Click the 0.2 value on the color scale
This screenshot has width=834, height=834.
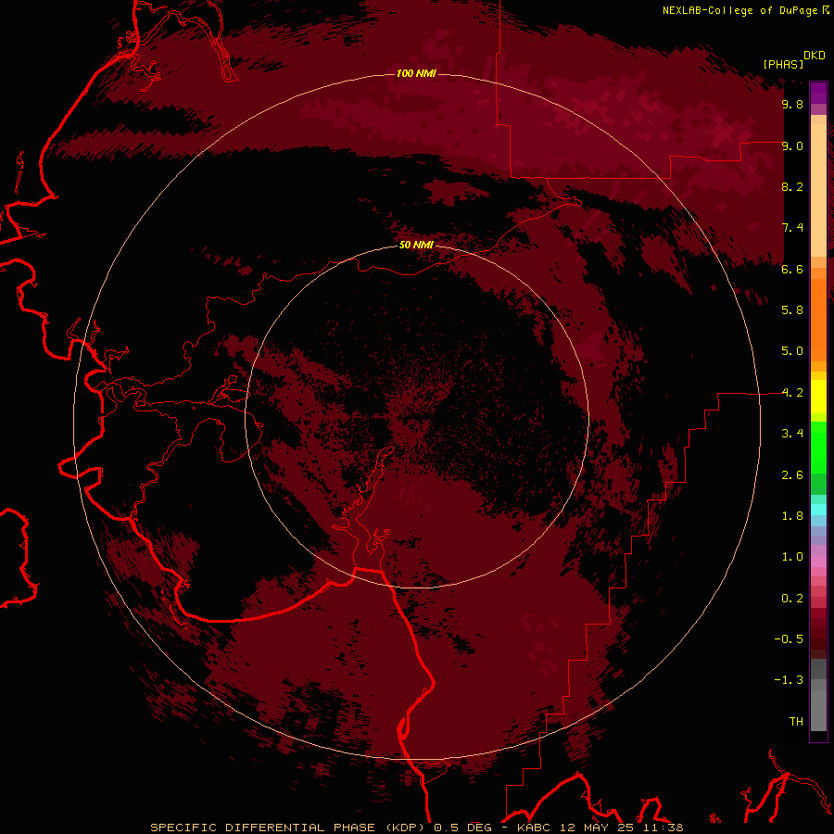pyautogui.click(x=792, y=599)
